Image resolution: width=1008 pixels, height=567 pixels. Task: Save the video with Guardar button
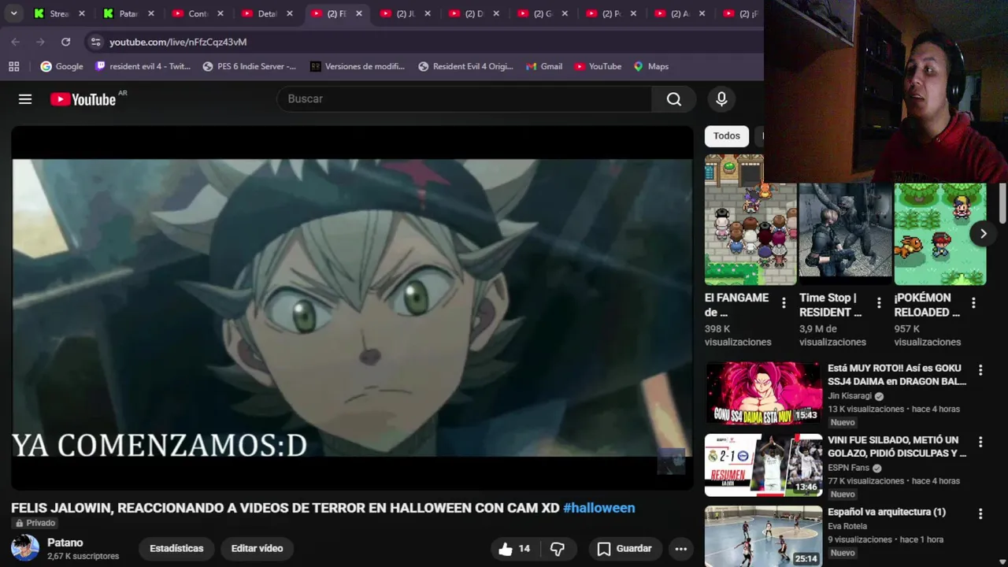(x=624, y=549)
